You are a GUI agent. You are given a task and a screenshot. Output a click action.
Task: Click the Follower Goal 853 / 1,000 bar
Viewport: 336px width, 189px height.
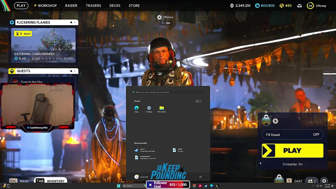tap(168, 185)
